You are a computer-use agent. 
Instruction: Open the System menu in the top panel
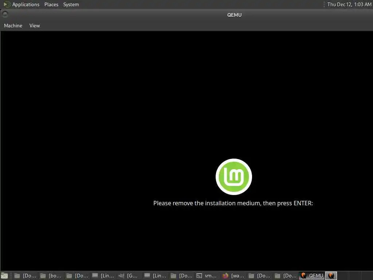tap(71, 4)
